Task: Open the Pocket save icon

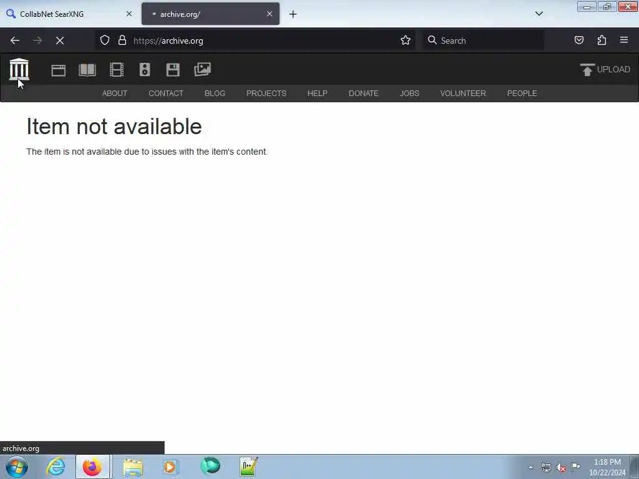Action: (x=578, y=40)
